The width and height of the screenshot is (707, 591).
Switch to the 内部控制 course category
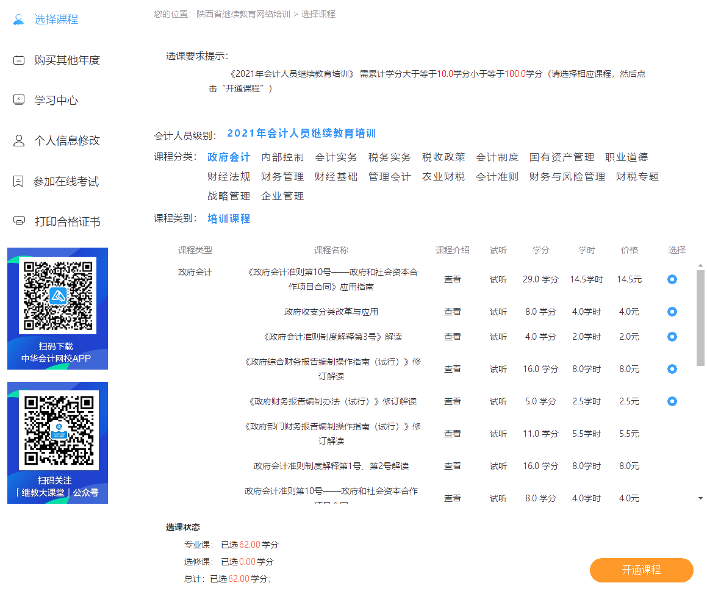click(282, 157)
